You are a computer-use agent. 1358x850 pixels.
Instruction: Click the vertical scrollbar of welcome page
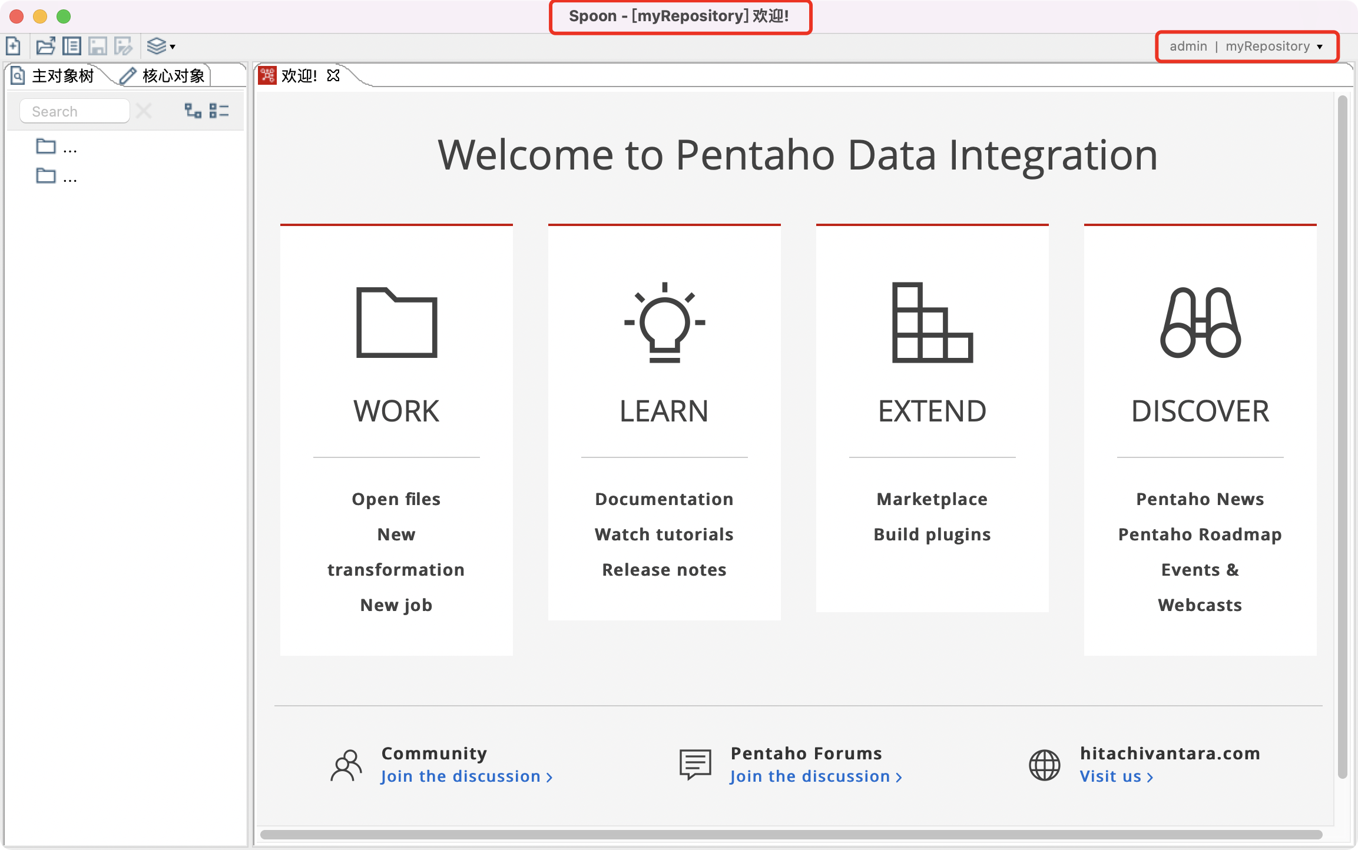tap(1343, 437)
